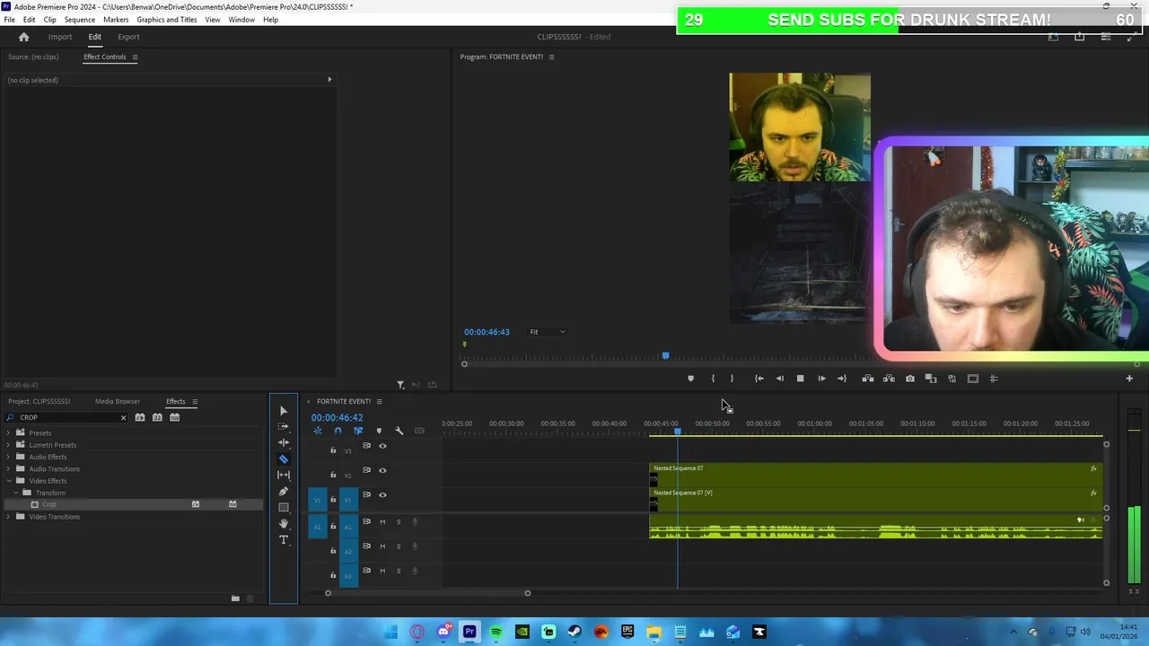Toggle linked selection in timeline

358,431
